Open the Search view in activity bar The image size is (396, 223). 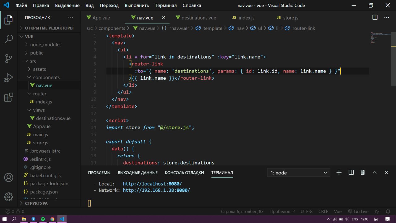coord(9,39)
